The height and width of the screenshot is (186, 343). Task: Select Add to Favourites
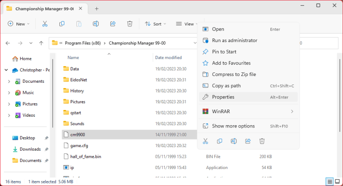(x=248, y=63)
